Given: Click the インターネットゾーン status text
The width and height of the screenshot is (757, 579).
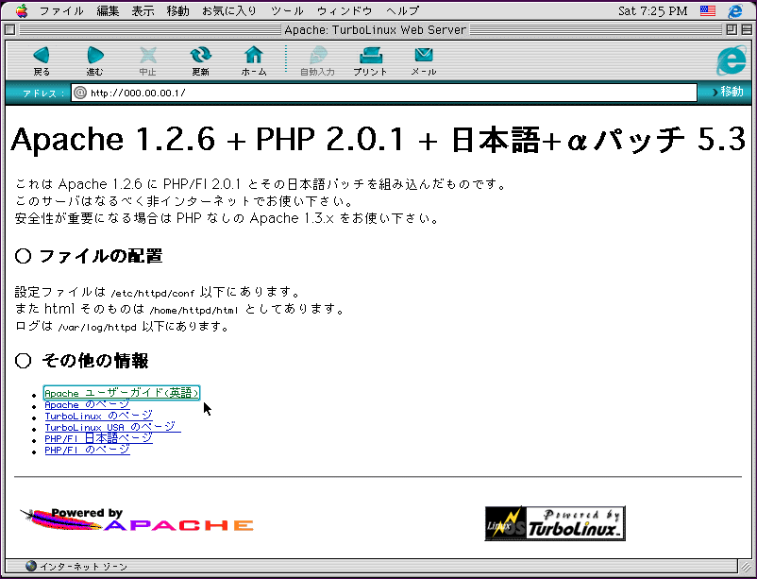Looking at the screenshot, I should (x=83, y=566).
